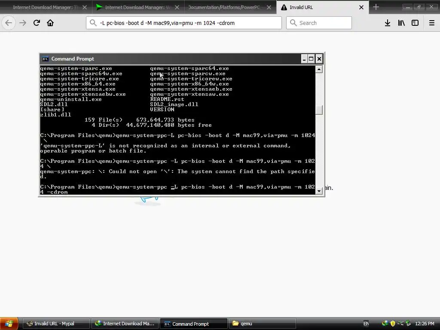Open the hamburger application menu
The image size is (440, 330).
tap(432, 23)
